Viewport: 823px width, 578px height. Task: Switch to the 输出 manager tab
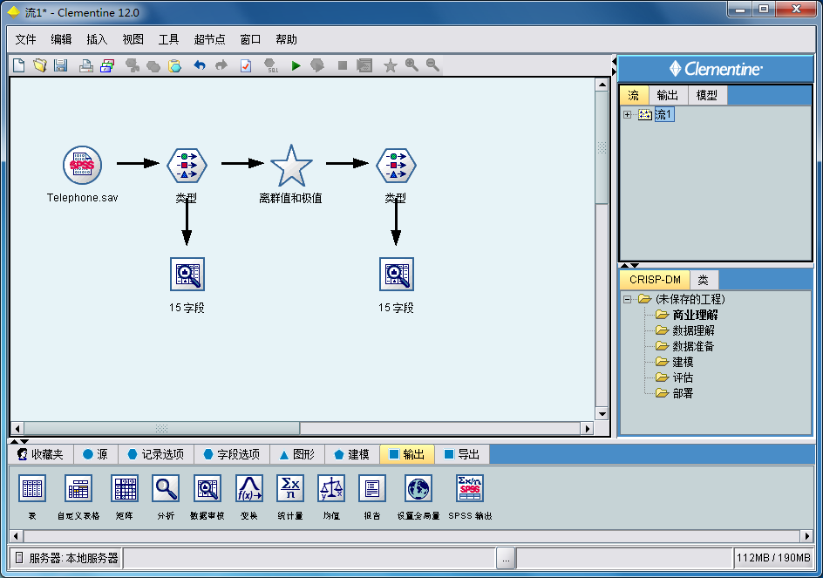coord(668,96)
